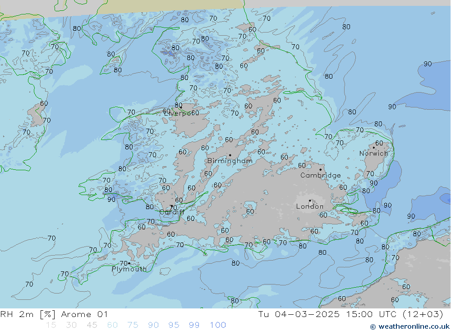Viewport: 451px width, 331px height.
Task: Click the Plymouth city label
Action: pos(129,269)
